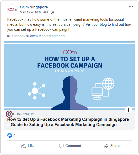Click the speech bubble icon beside Comment
The height and width of the screenshot is (155, 139).
(61, 146)
